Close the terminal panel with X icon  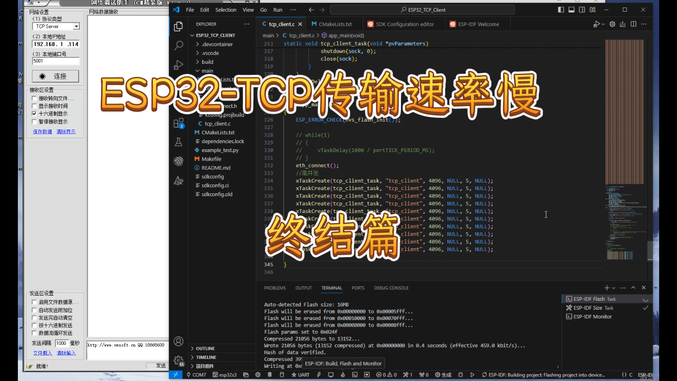(x=644, y=288)
